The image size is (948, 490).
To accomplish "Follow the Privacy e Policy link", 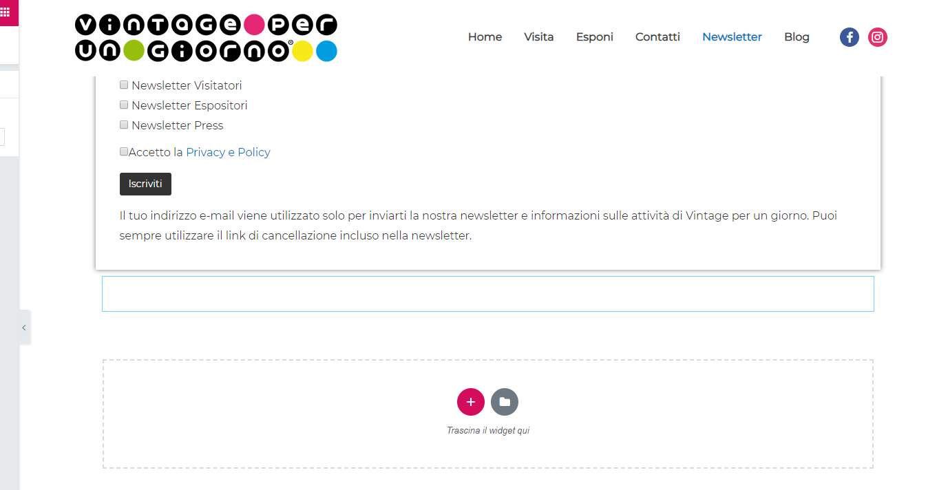I will click(228, 152).
